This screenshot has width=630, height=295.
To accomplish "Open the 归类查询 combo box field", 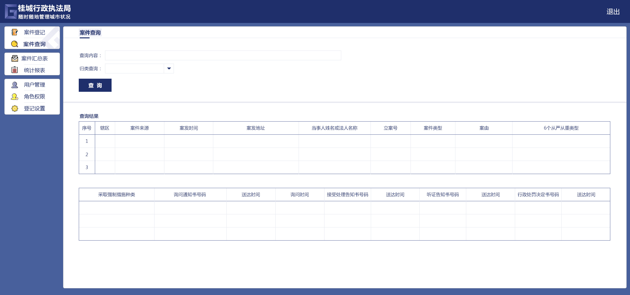I will point(135,69).
